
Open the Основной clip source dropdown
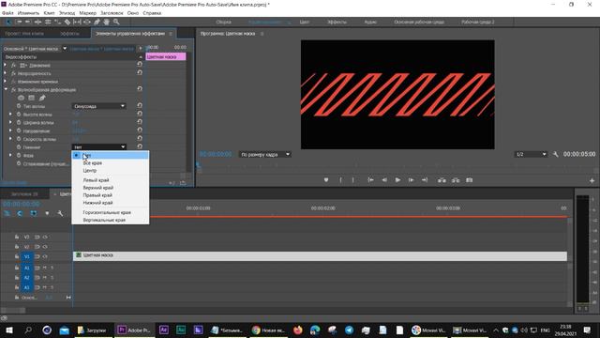click(x=65, y=49)
